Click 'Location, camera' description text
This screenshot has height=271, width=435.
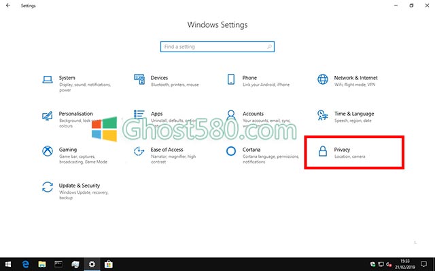349,157
